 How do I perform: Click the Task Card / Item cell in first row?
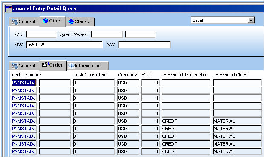(x=94, y=83)
